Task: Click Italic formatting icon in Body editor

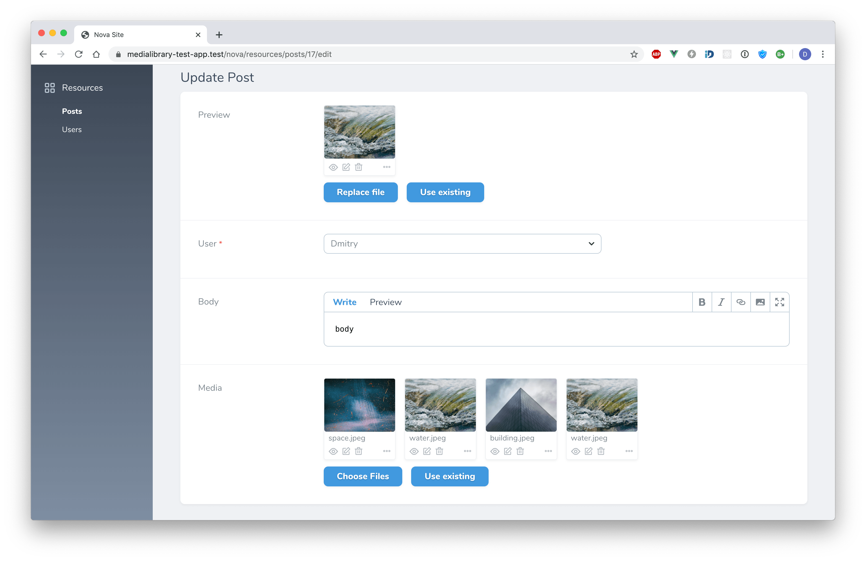Action: 721,302
